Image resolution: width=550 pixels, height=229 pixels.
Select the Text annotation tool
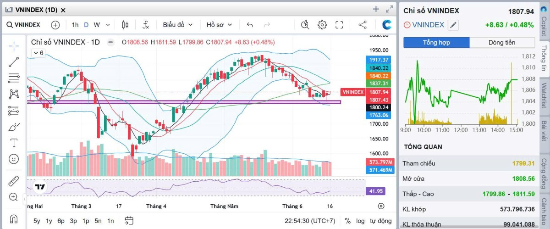point(14,142)
